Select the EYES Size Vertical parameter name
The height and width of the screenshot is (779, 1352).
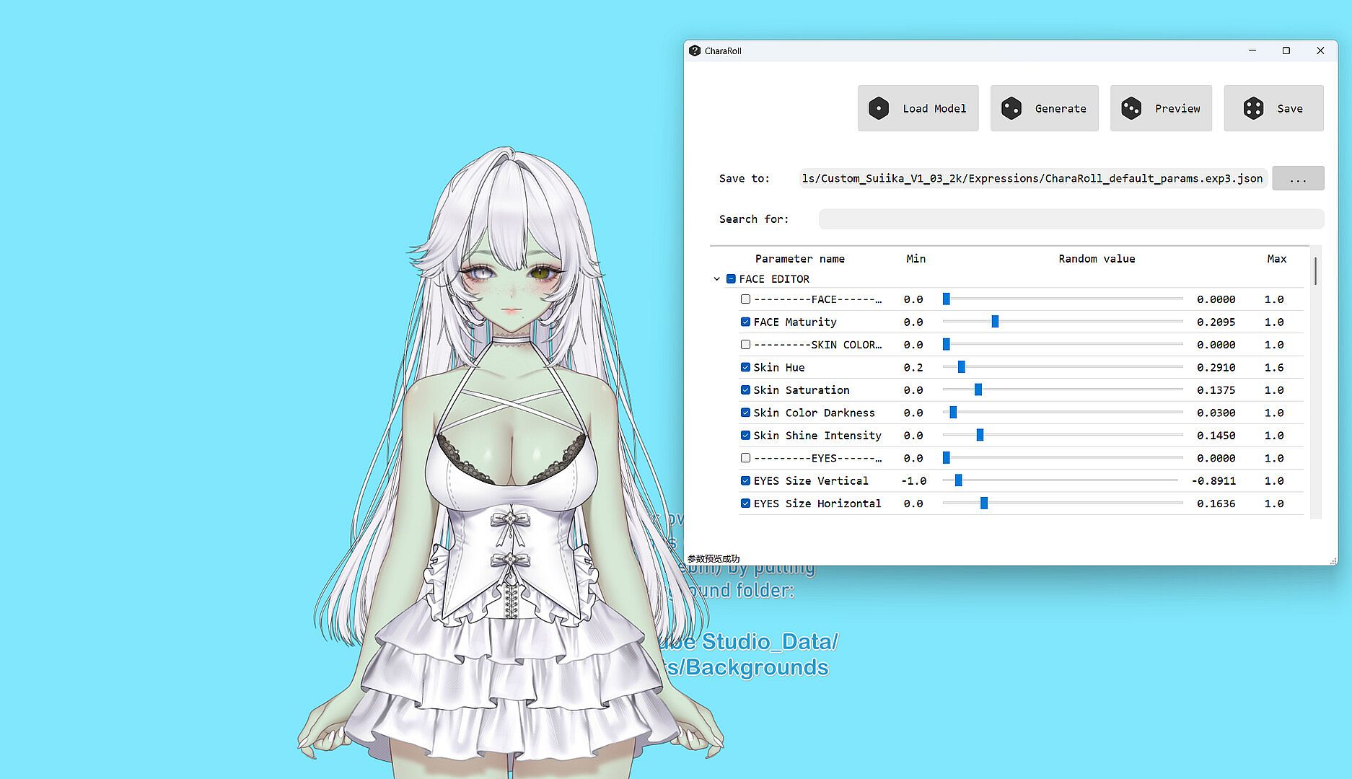[x=811, y=481]
